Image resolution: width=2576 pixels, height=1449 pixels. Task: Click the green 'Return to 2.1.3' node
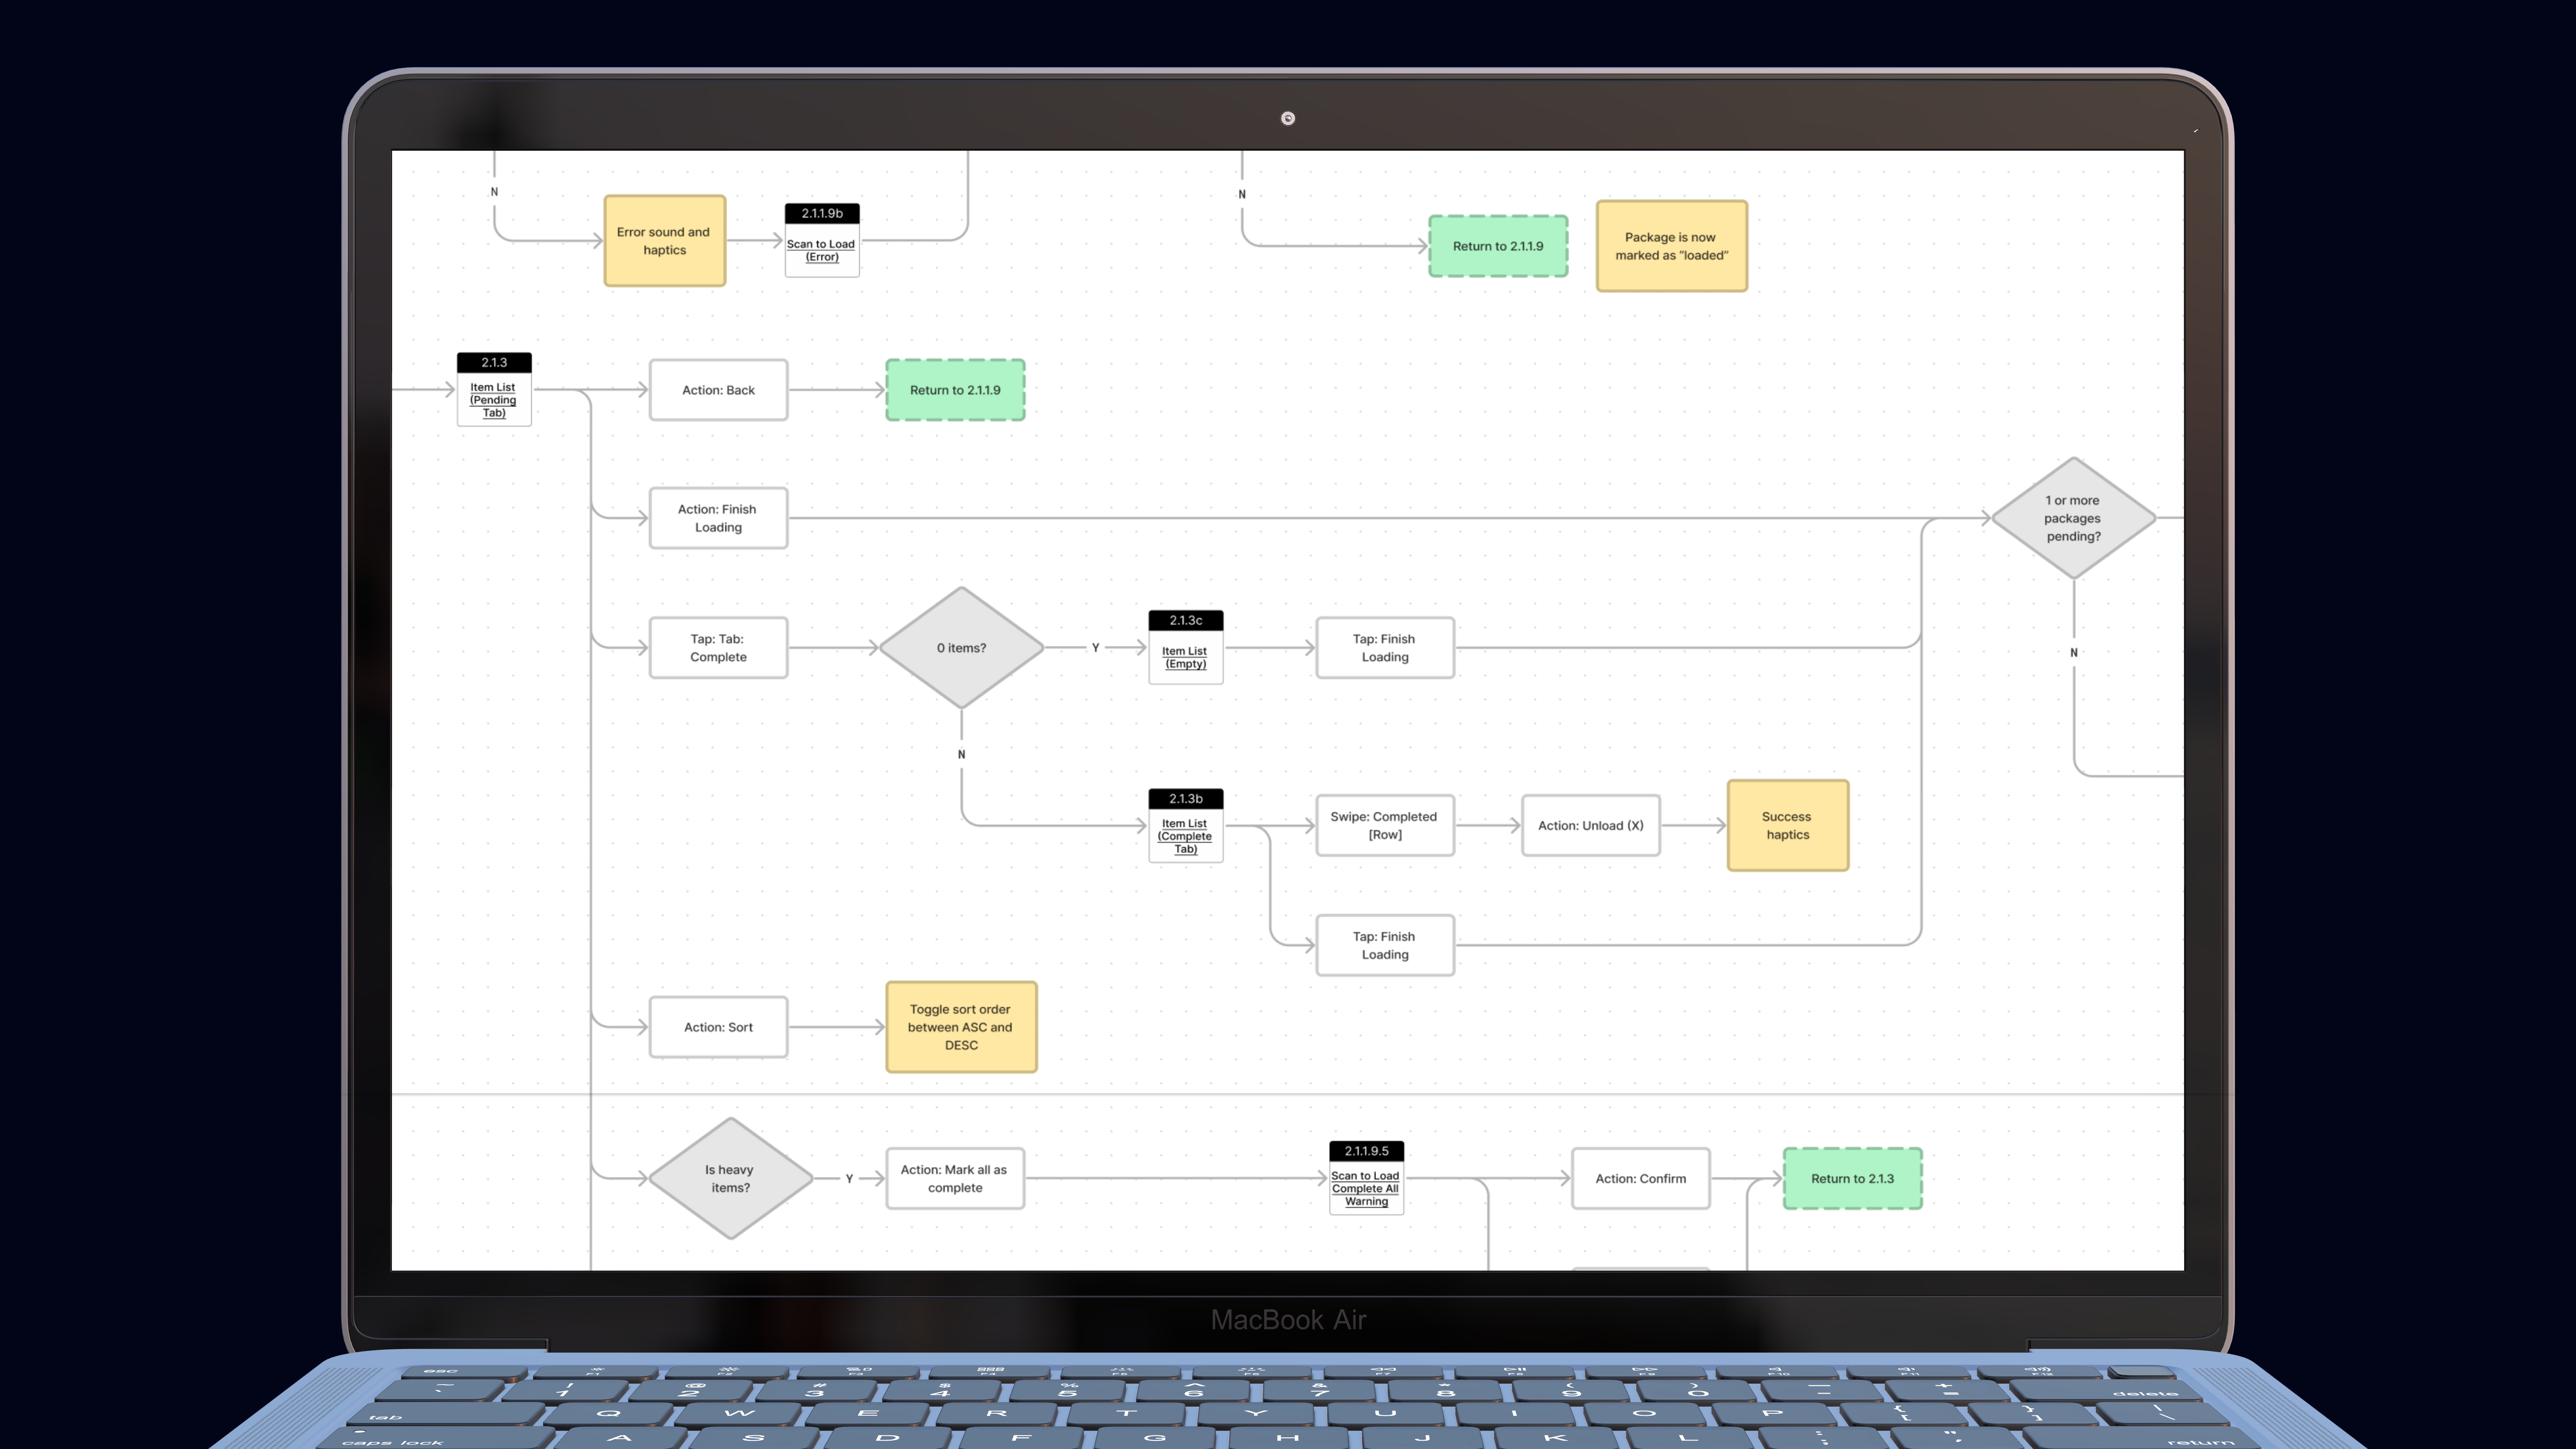(1852, 1178)
